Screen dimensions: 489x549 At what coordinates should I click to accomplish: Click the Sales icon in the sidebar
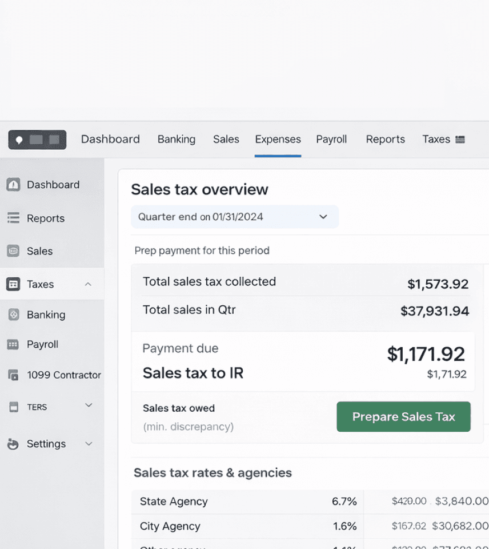point(13,251)
